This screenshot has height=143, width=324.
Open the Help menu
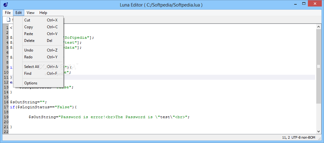click(43, 13)
